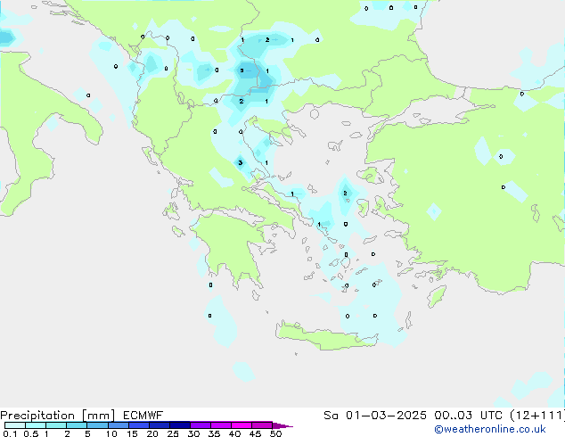Click the '00..03 UTC' time text
This screenshot has width=565, height=437.
469,416
